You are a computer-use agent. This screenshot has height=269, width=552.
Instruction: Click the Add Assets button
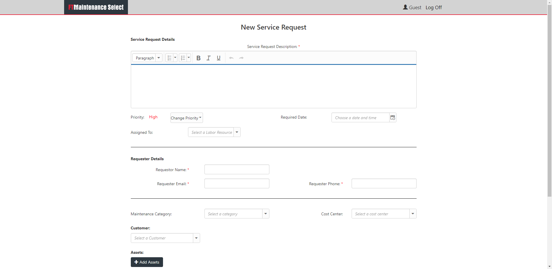(x=147, y=262)
